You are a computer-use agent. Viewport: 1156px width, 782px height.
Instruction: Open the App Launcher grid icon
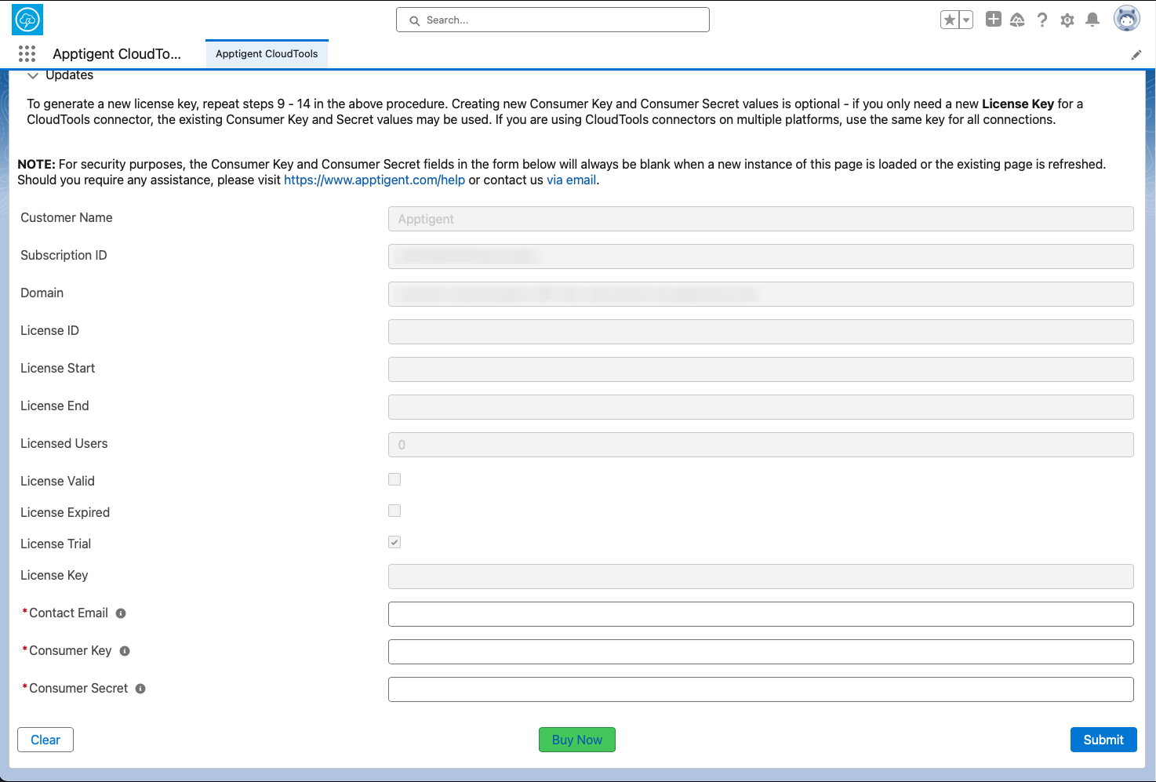click(27, 53)
